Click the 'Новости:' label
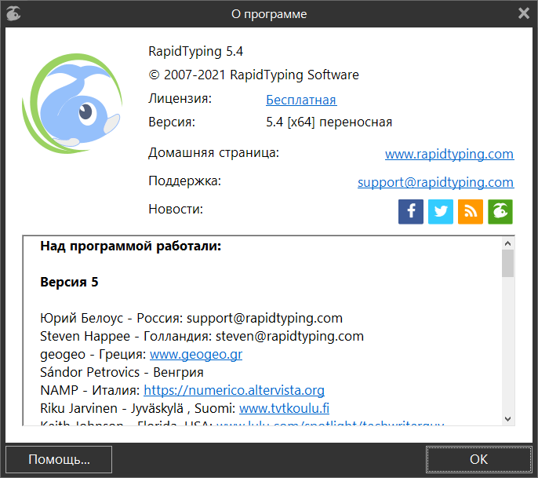The image size is (538, 478). pos(176,209)
